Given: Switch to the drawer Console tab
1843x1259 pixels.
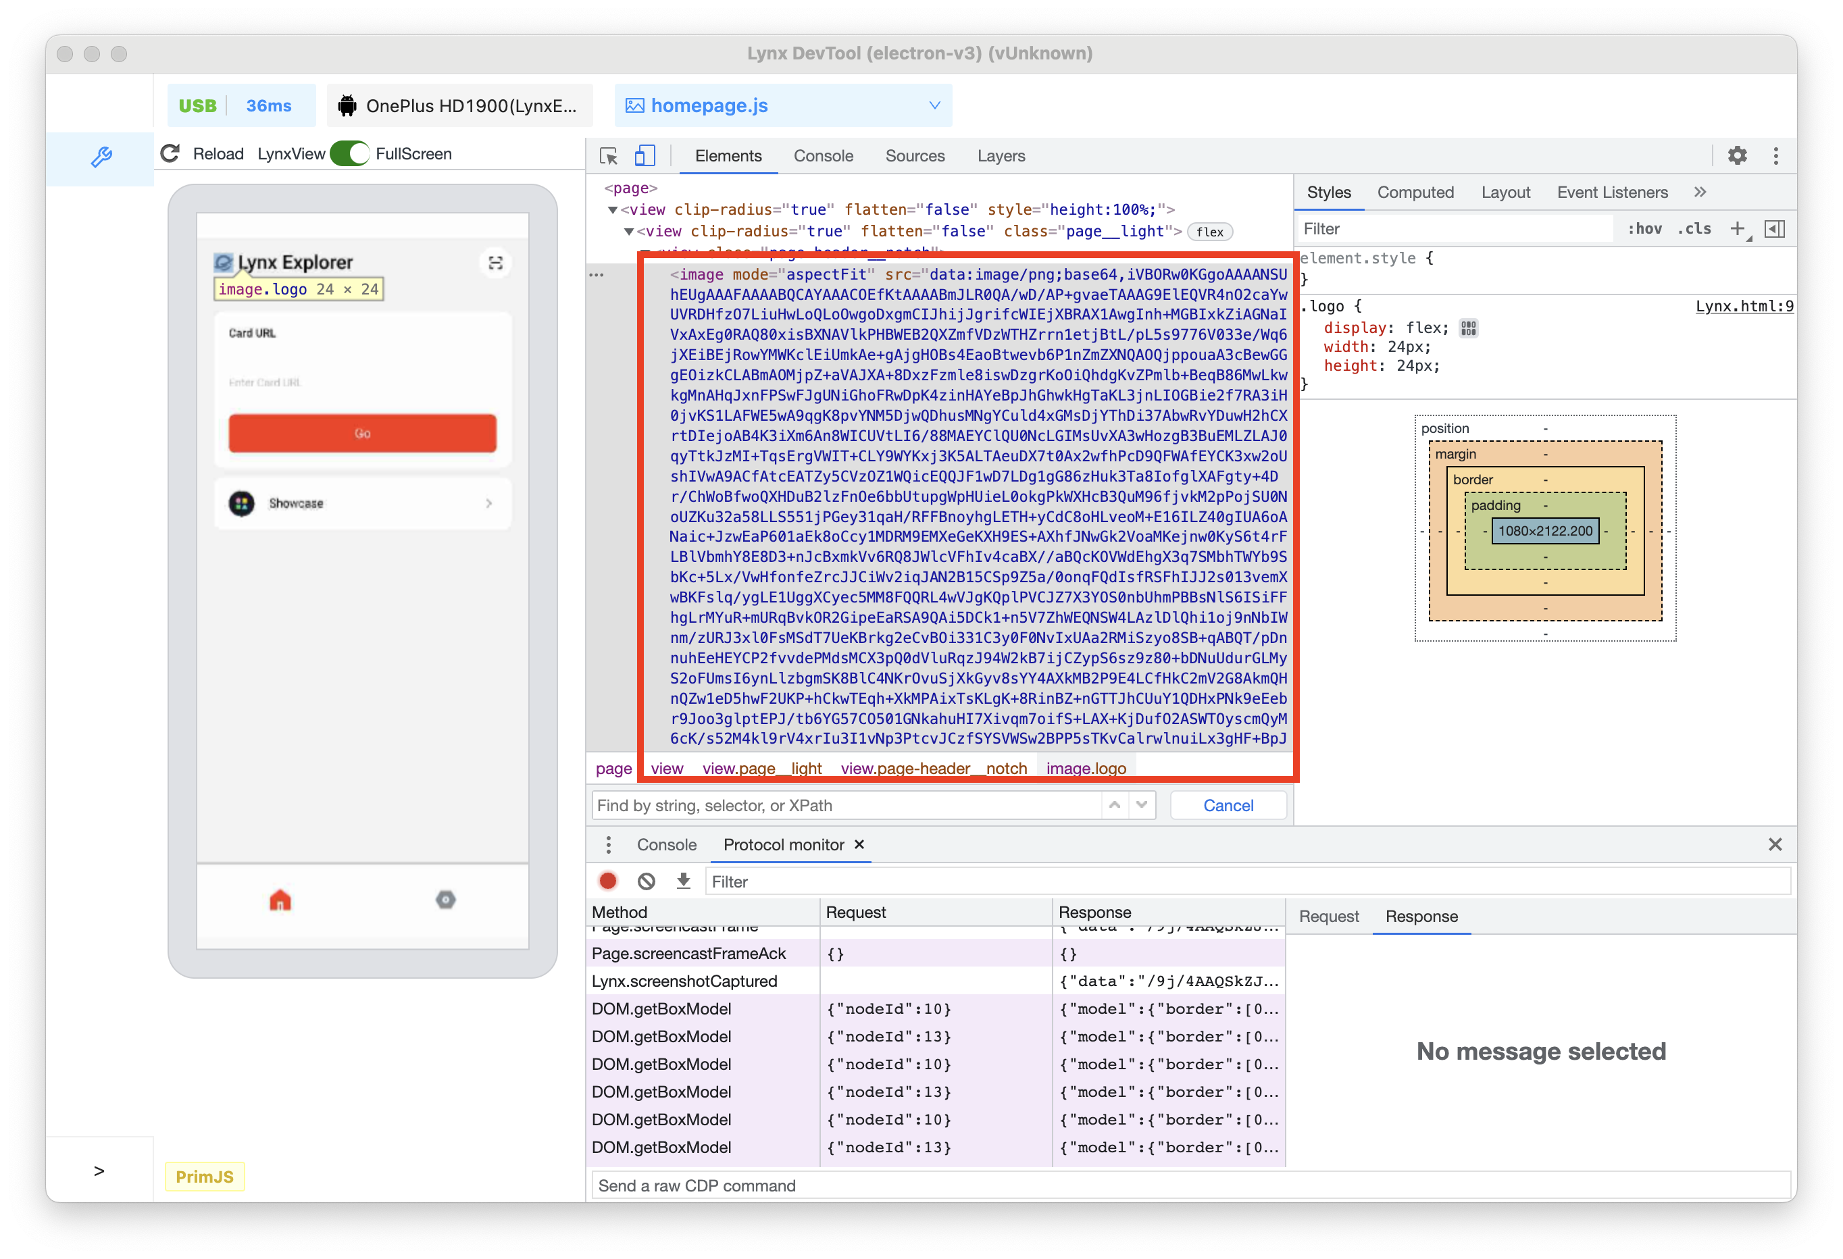Looking at the screenshot, I should pyautogui.click(x=666, y=845).
